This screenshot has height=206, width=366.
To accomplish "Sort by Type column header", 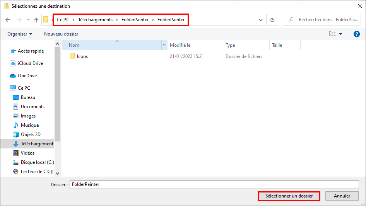I will tap(246, 45).
